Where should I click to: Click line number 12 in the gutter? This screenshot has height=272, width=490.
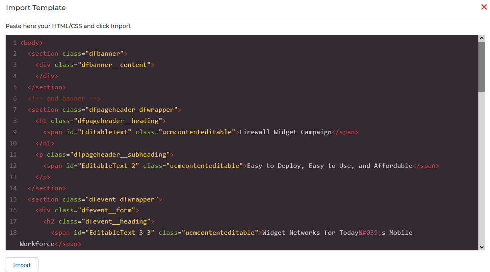tap(13, 166)
